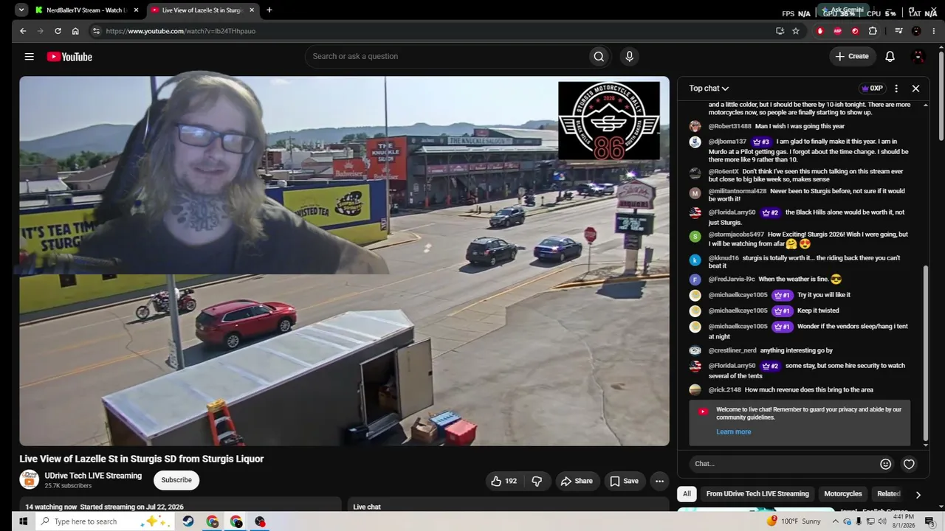
Task: Open the chat options three-dot menu
Action: click(896, 88)
